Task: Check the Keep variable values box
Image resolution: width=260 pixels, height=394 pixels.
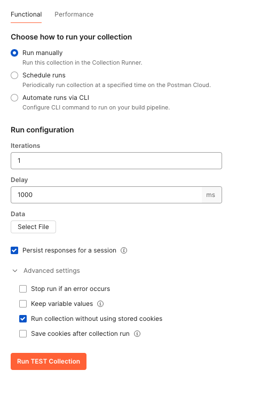Action: (x=23, y=304)
